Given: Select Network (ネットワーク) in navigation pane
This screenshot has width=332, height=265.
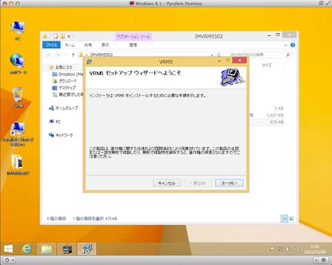Looking at the screenshot, I should [x=61, y=135].
